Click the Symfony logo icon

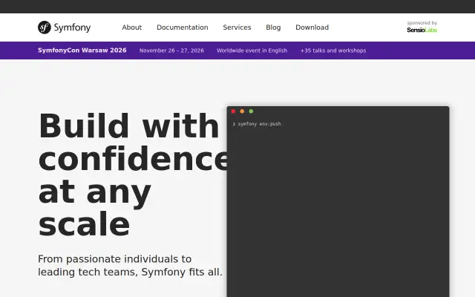point(45,27)
